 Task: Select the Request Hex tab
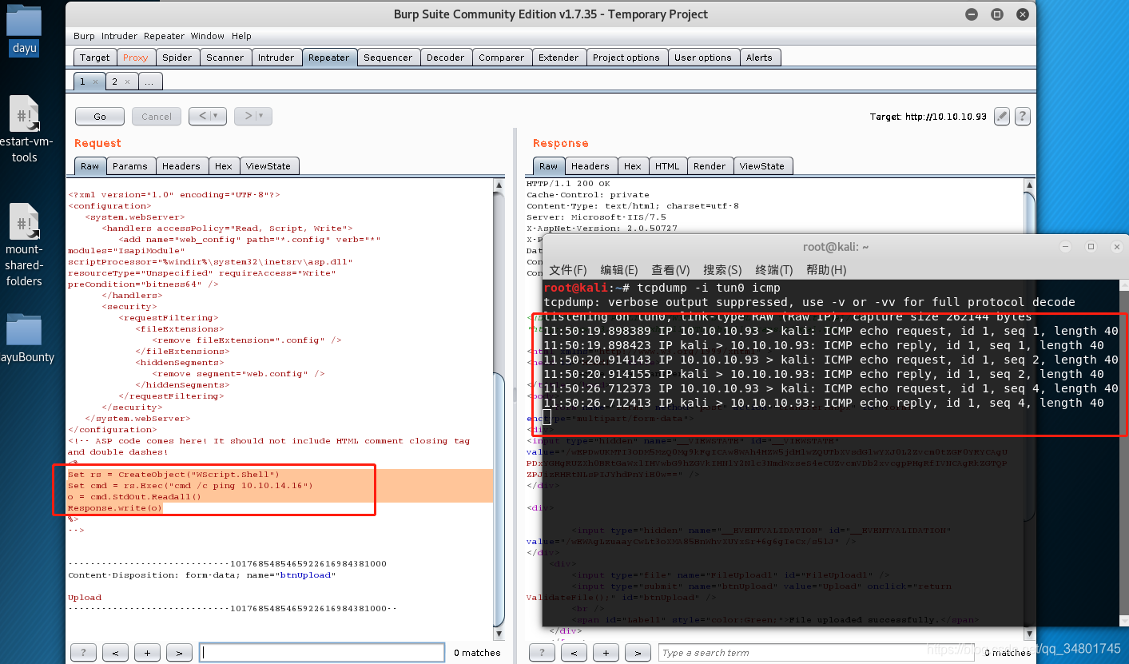224,166
